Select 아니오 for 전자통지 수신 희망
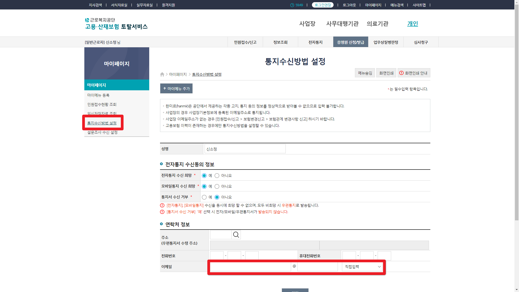 217,175
